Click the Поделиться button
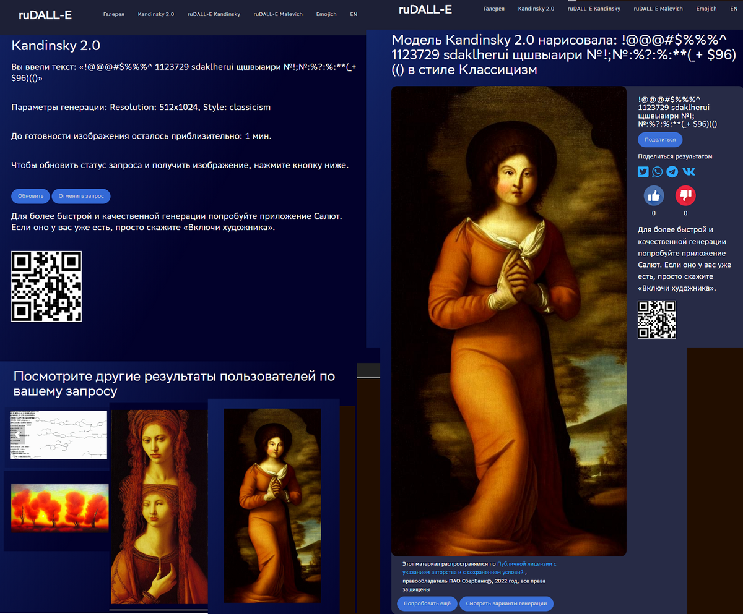743x614 pixels. coord(660,140)
